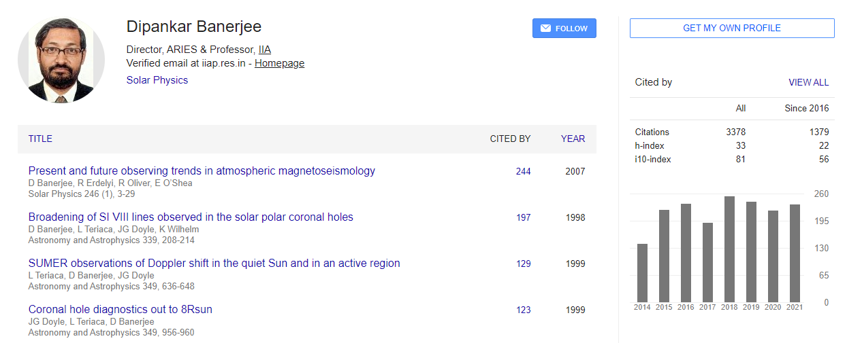Screen dimensions: 862x343
Task: Click the 129 citation count
Action: 523,264
